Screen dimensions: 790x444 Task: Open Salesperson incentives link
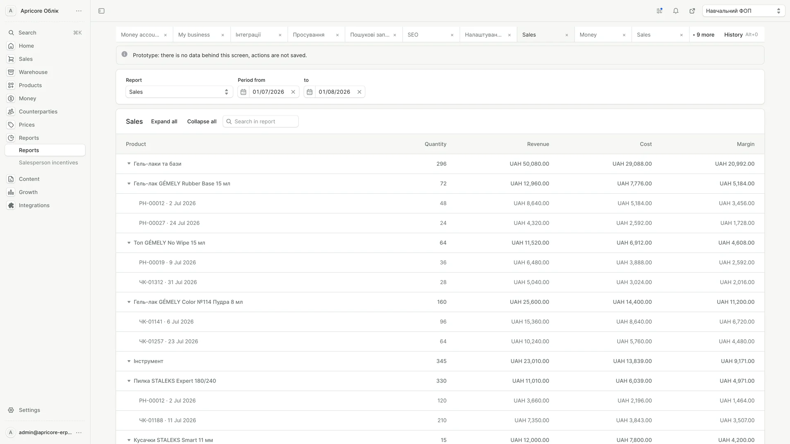coord(49,162)
